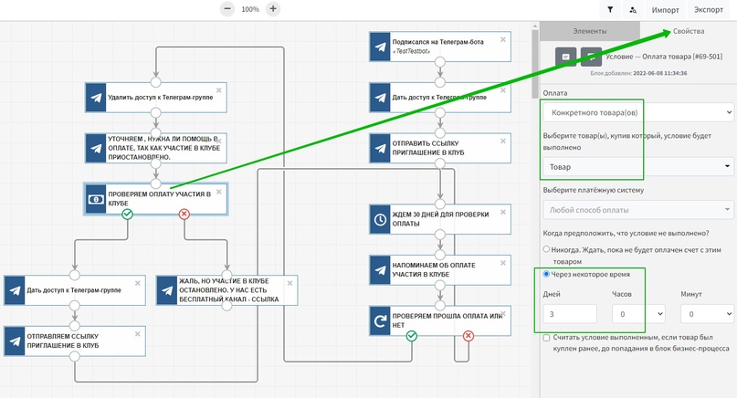Screen dimensions: 737x398
Task: Switch to the 'Элементы' tab
Action: pos(589,31)
